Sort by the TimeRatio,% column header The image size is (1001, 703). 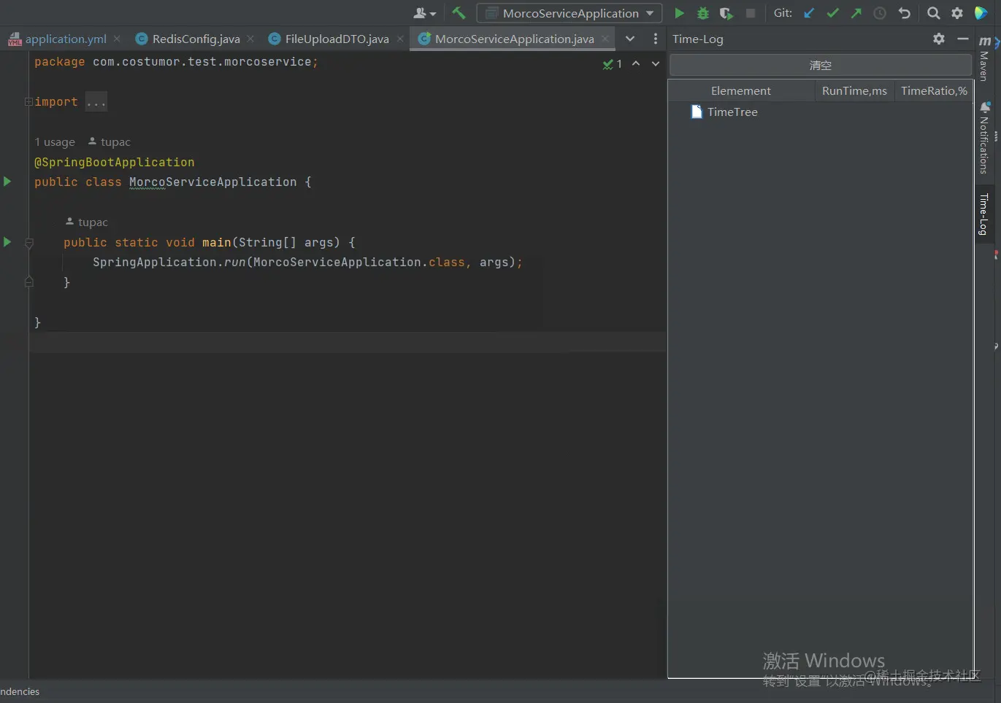(934, 90)
